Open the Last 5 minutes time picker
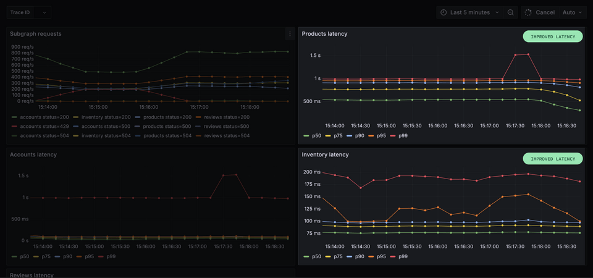Viewport: 593px width, 278px height. click(470, 12)
